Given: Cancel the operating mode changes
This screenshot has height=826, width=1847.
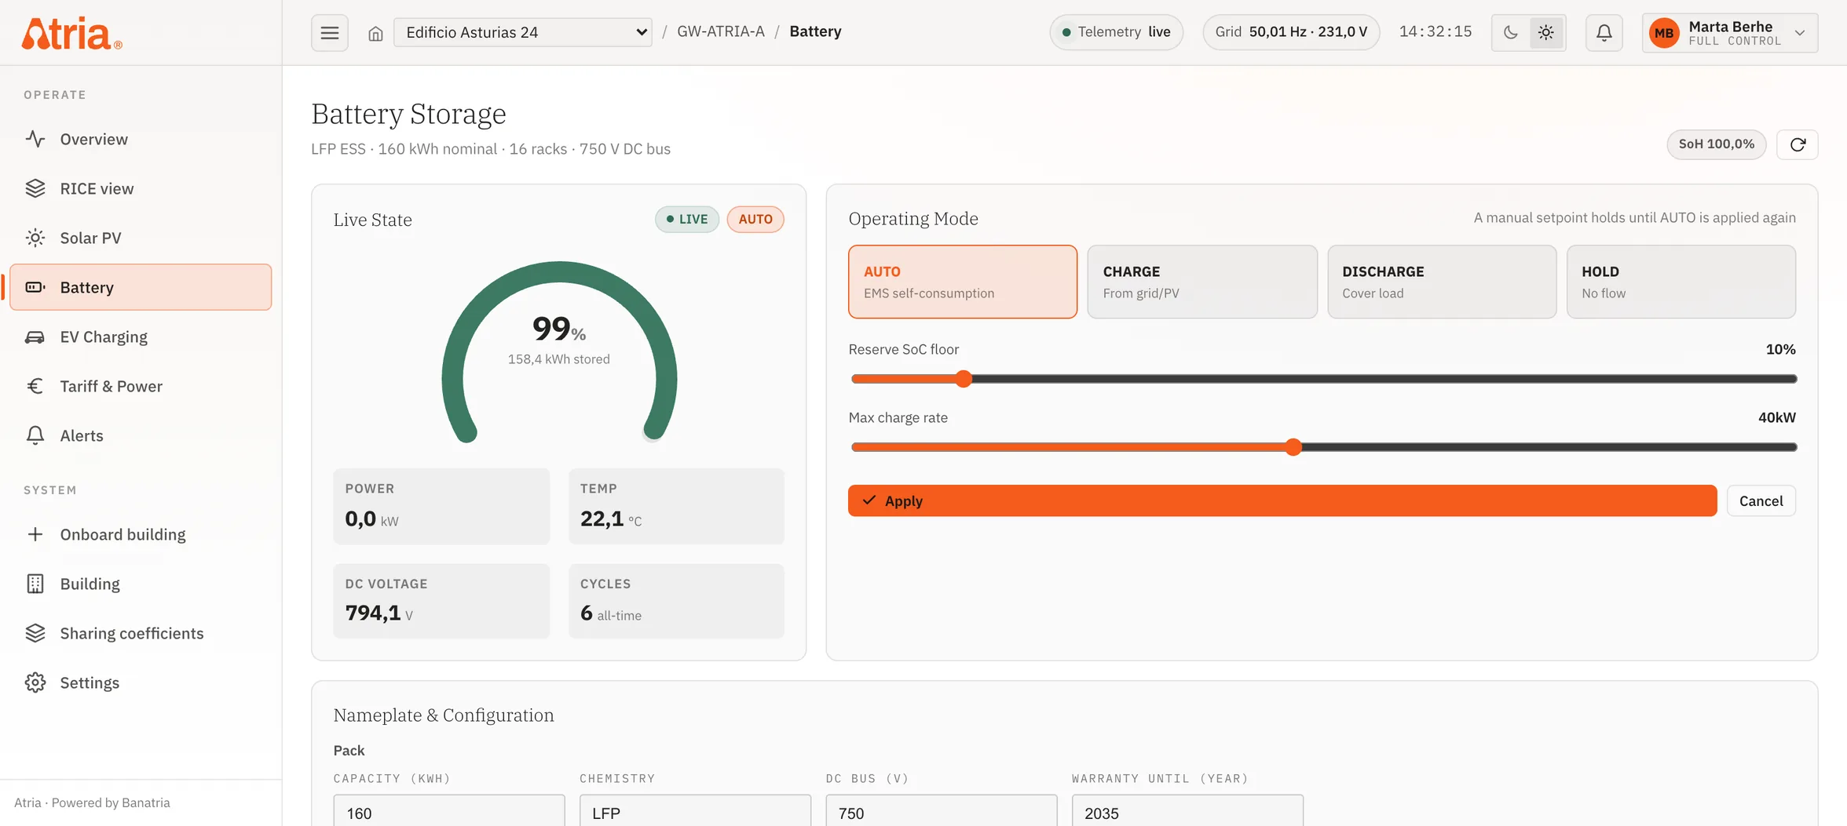Looking at the screenshot, I should point(1761,500).
